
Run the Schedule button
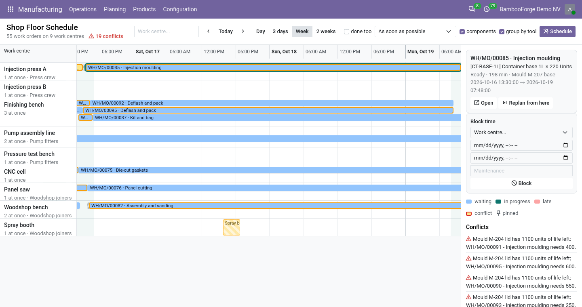[x=557, y=32]
